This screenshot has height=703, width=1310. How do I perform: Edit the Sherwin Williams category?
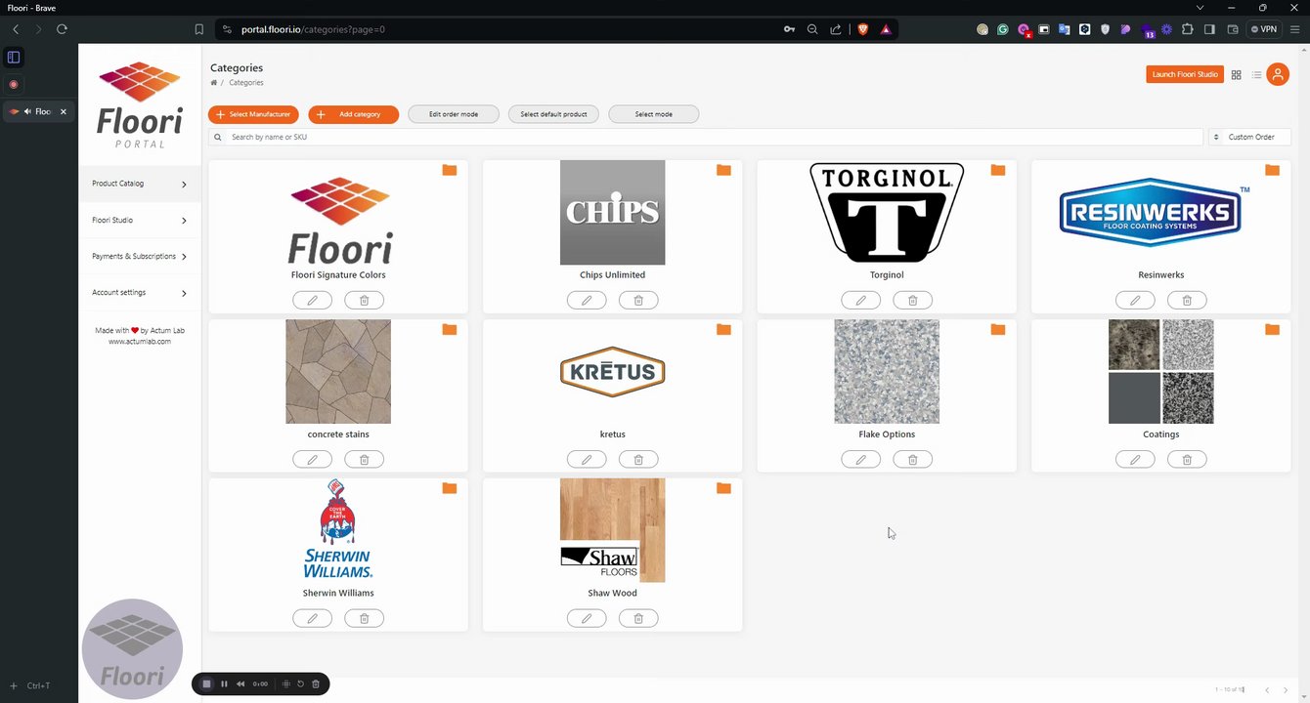(313, 618)
